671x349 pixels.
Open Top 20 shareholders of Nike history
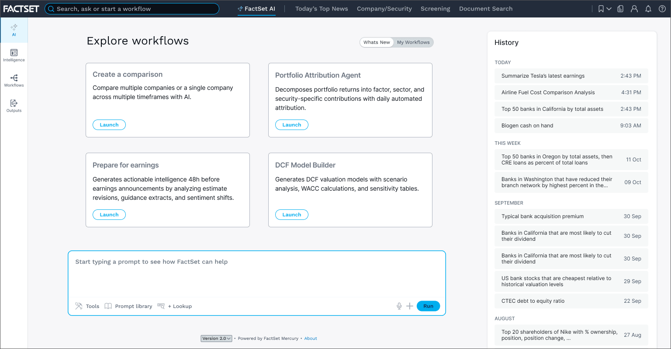571,335
